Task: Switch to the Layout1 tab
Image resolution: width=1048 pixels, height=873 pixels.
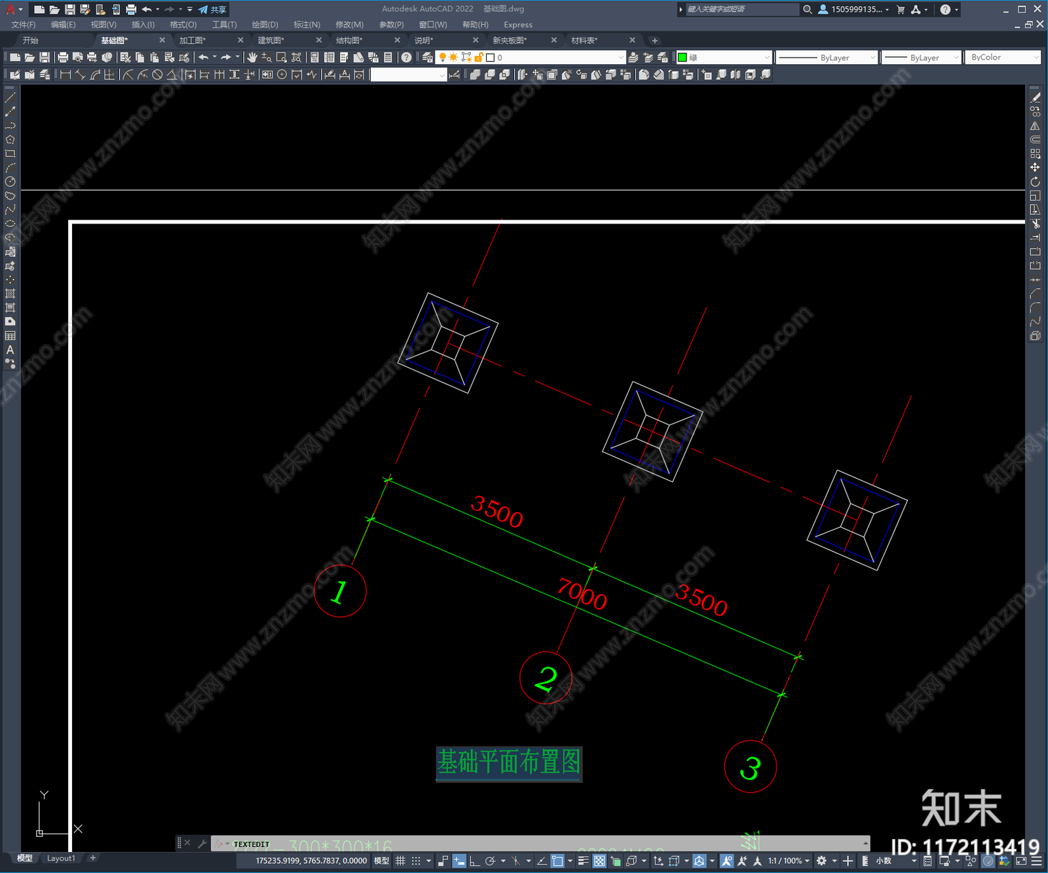Action: coord(61,858)
